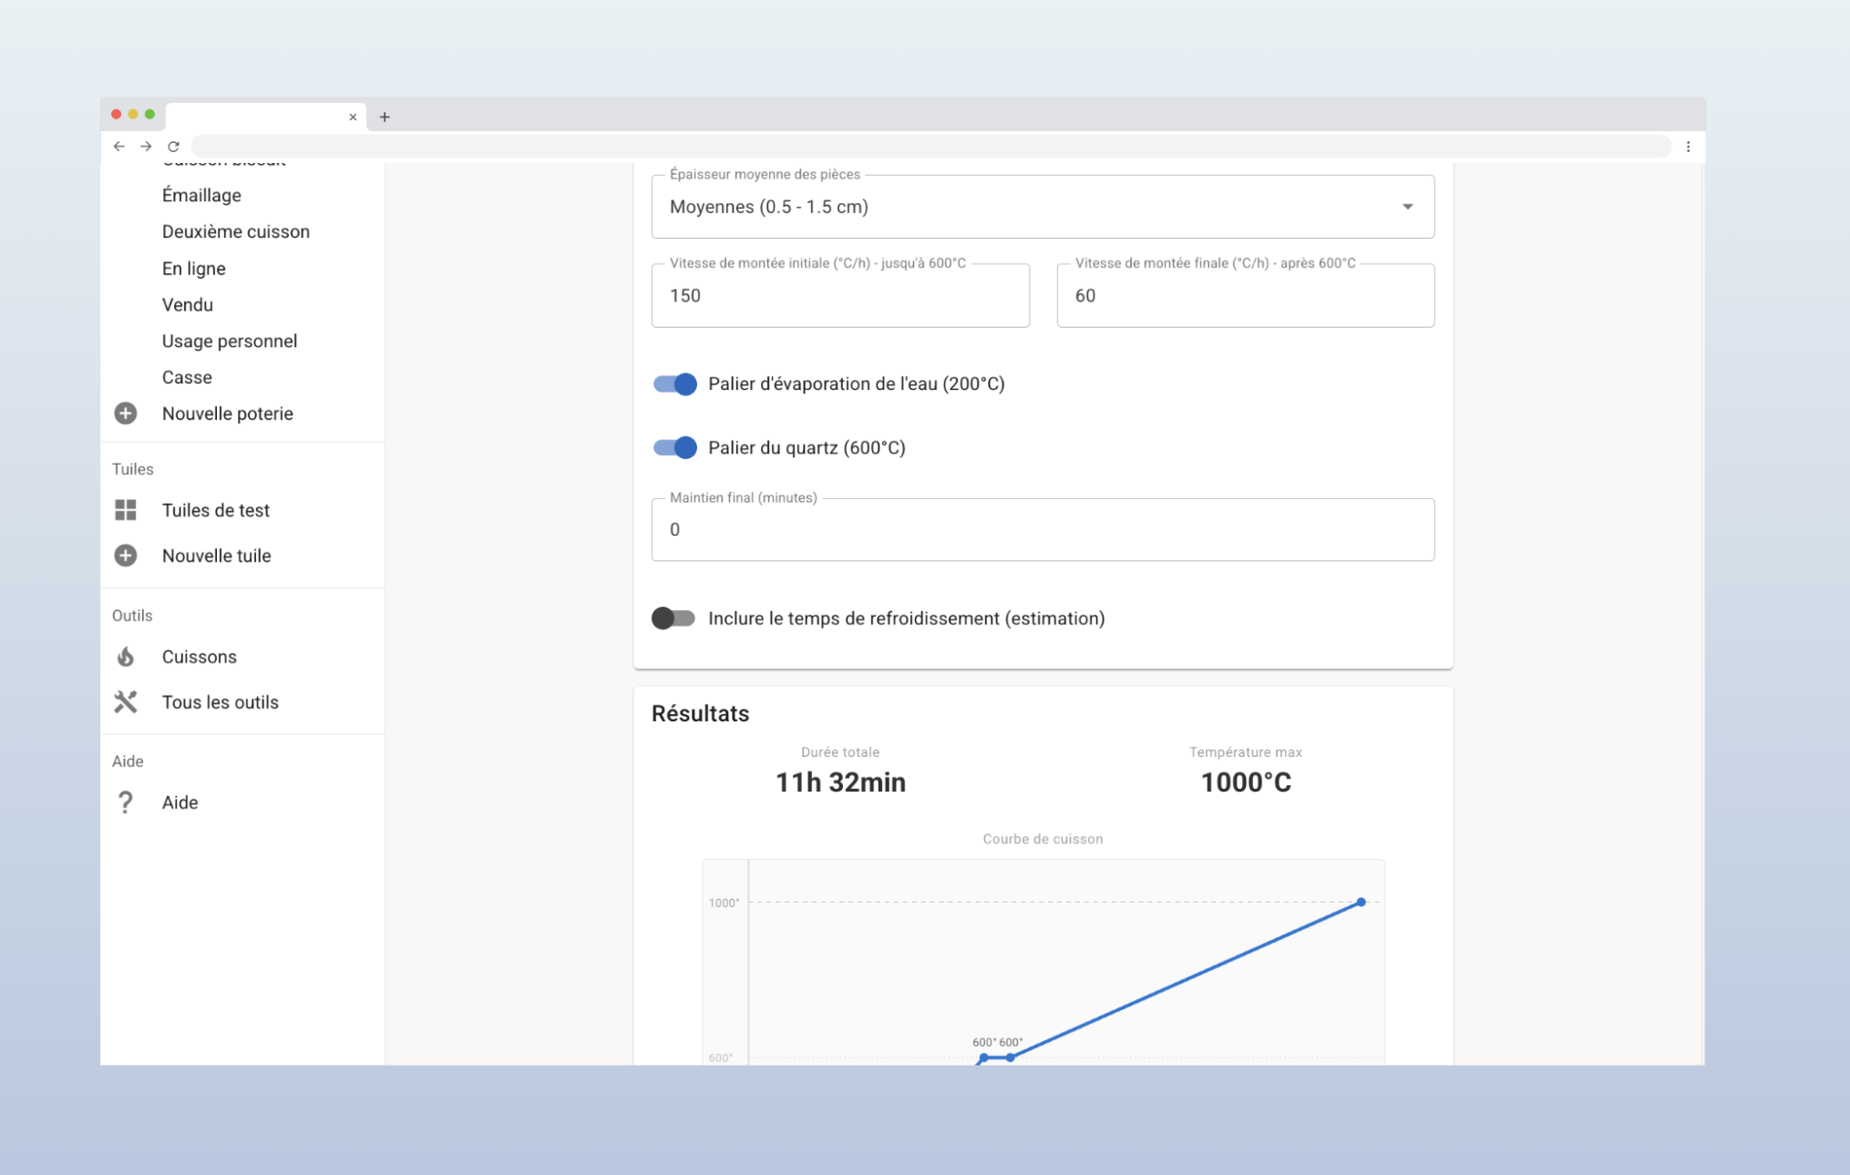
Task: Select Vendu in the sidebar
Action: pyautogui.click(x=188, y=305)
